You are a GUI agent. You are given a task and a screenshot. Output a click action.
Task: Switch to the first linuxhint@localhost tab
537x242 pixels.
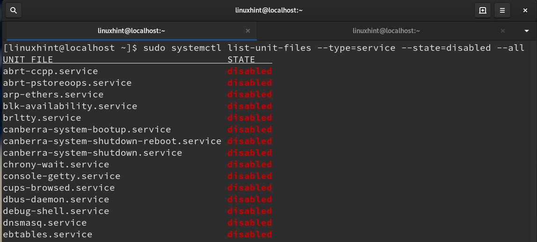pyautogui.click(x=131, y=31)
